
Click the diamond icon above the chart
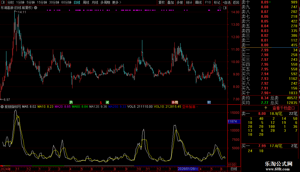(x=220, y=8)
